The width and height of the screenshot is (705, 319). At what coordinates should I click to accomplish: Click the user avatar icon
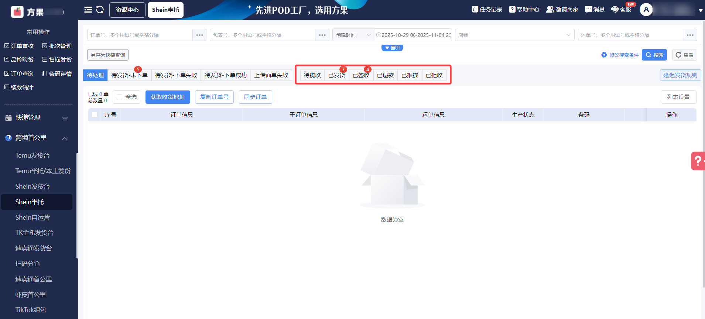point(646,10)
